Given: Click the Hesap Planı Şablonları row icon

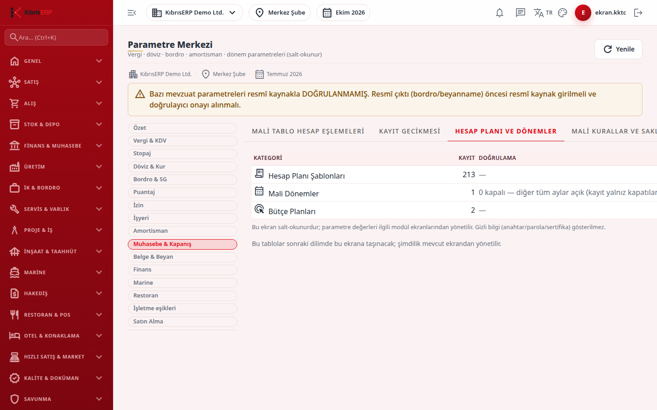Looking at the screenshot, I should pos(259,174).
